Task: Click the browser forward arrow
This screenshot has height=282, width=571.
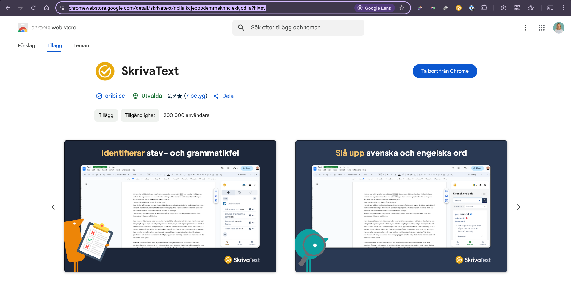Action: tap(21, 8)
